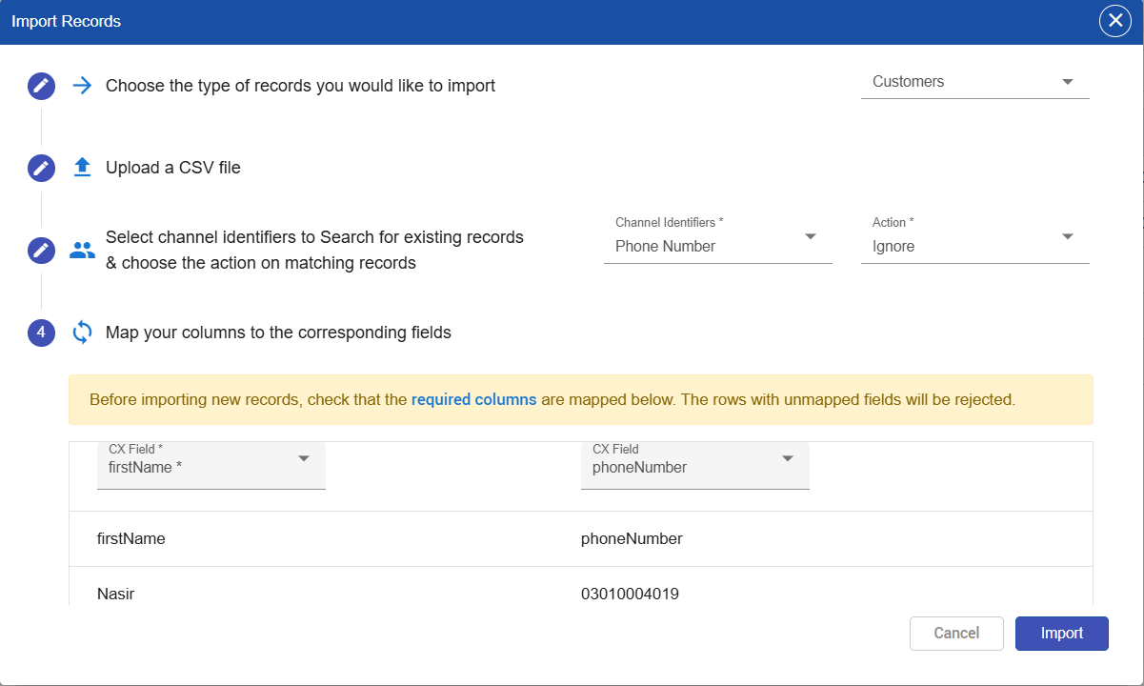
Task: Click the step one pencil edit icon
Action: coord(41,86)
